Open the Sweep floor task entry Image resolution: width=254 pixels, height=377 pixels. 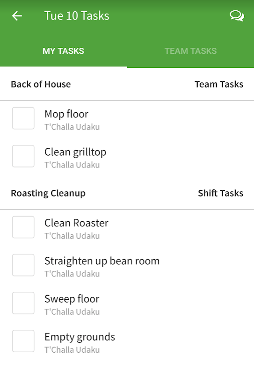click(x=72, y=299)
